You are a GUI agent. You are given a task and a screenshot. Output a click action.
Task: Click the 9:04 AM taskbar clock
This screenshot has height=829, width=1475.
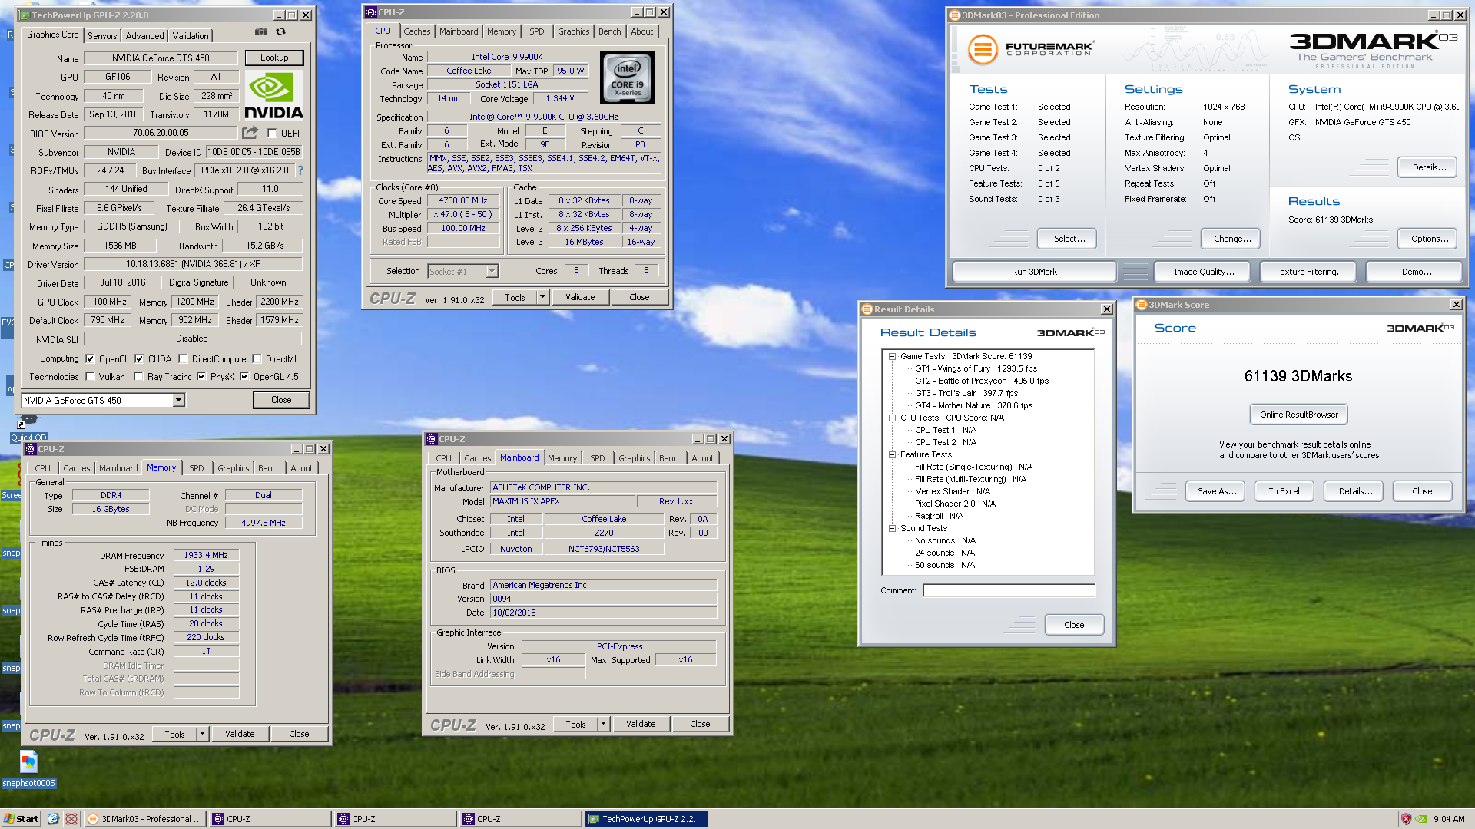coord(1449,819)
